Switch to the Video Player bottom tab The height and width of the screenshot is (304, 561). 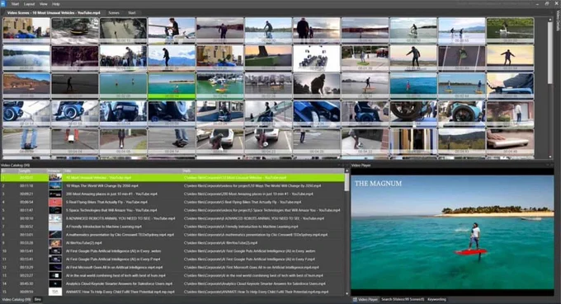coord(365,300)
